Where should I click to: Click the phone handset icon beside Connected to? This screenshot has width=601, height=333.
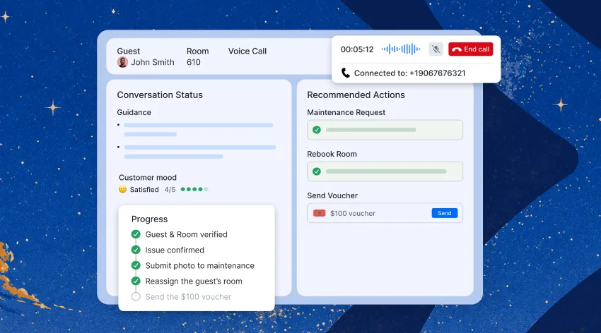(x=345, y=73)
